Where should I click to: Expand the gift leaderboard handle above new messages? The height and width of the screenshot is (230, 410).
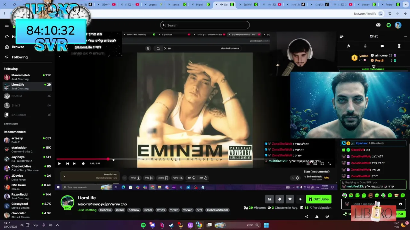(373, 66)
